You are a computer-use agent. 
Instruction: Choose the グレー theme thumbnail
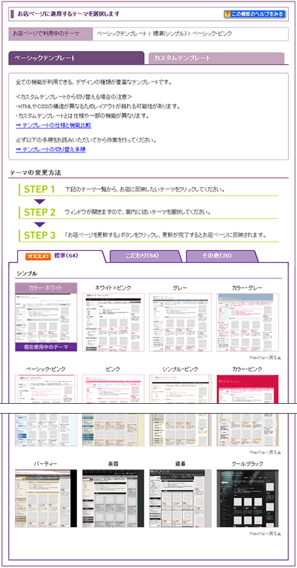click(x=180, y=322)
